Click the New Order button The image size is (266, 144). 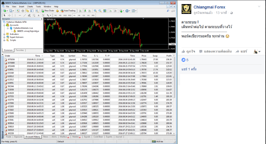pos(48,11)
